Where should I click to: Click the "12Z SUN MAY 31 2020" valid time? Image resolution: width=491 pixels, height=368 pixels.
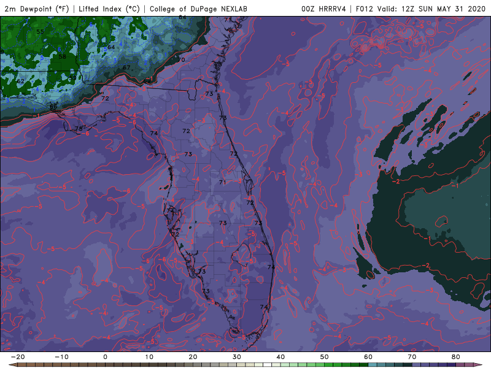coord(443,9)
